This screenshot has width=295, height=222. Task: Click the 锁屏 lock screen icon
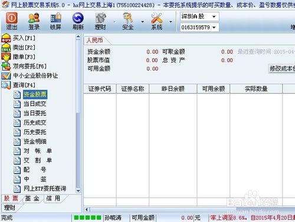click(x=55, y=21)
